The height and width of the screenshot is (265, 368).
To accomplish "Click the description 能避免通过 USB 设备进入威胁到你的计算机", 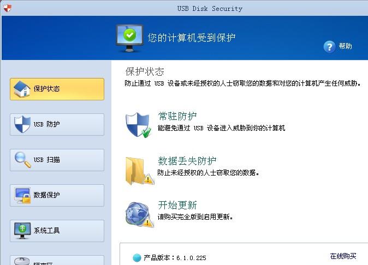I will coord(221,128).
